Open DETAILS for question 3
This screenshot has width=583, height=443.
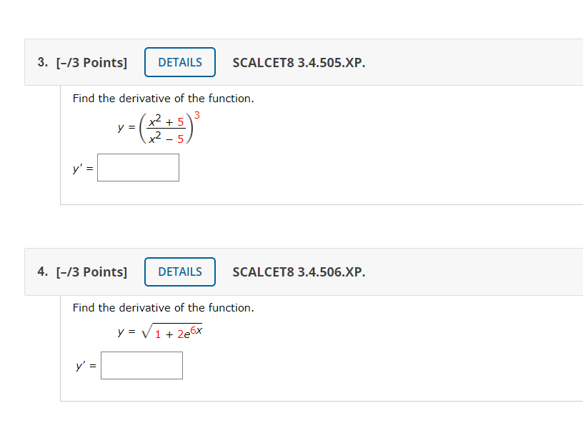[x=180, y=62]
